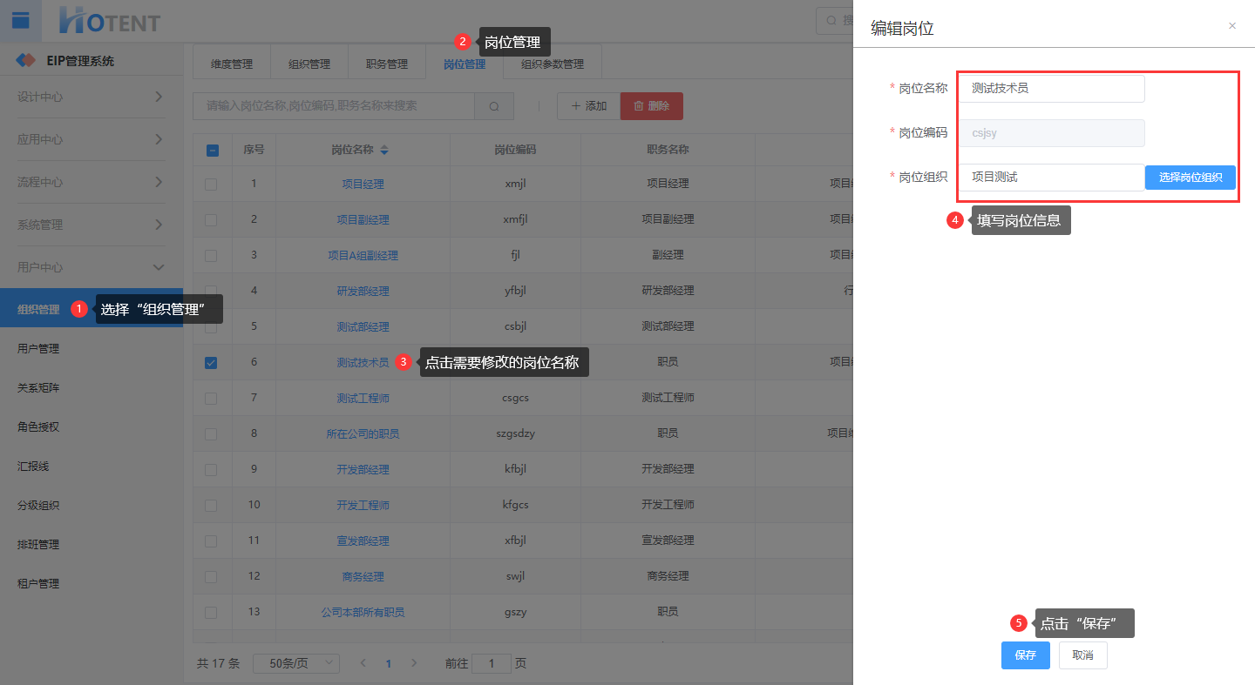
Task: Click the 岗位名称 input containing 测试技术员
Action: (x=1051, y=89)
